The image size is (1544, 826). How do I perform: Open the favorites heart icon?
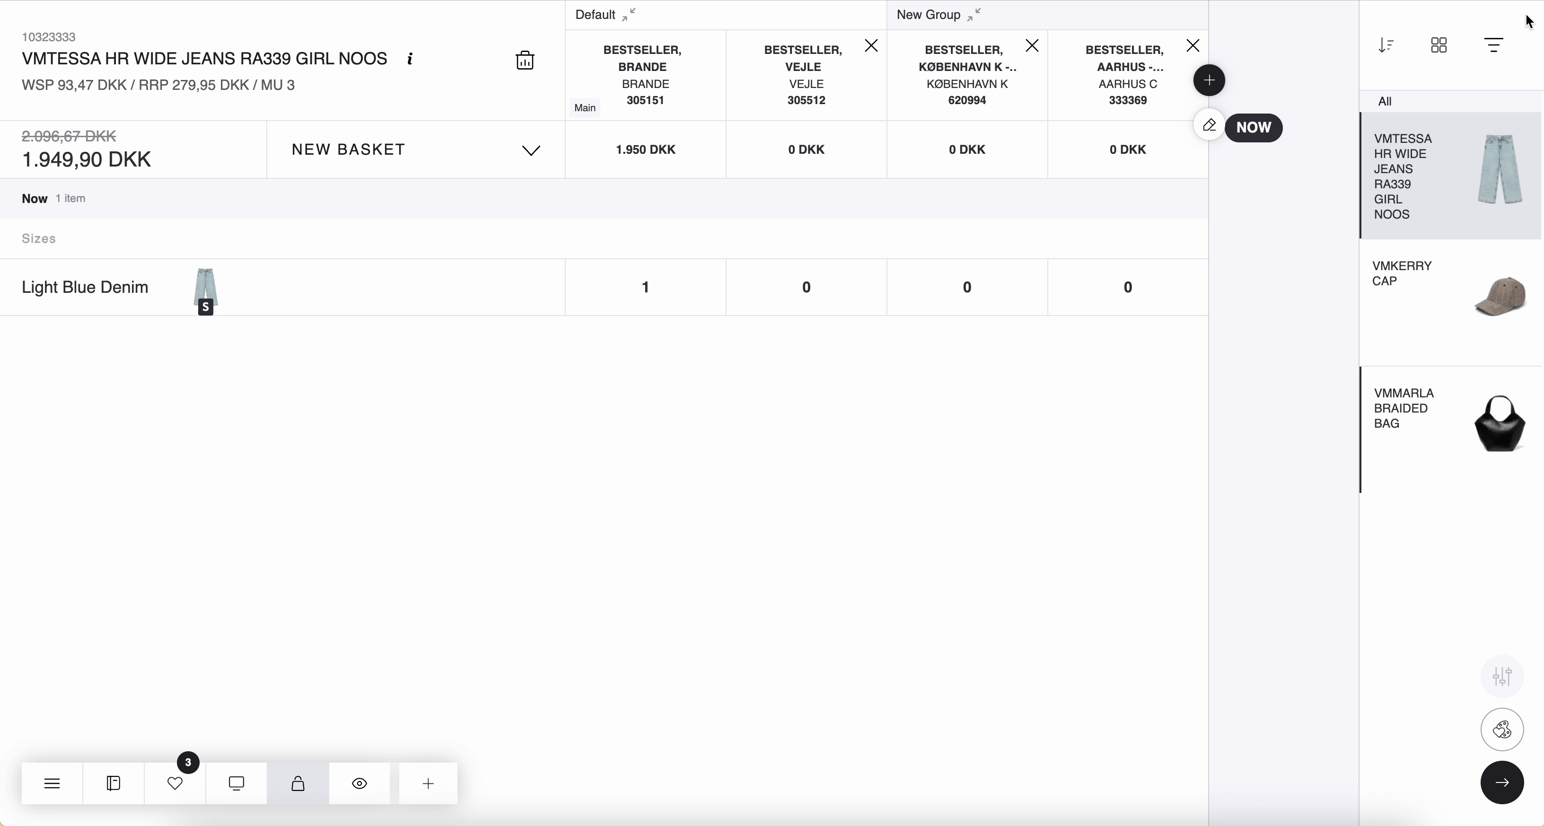pyautogui.click(x=175, y=783)
